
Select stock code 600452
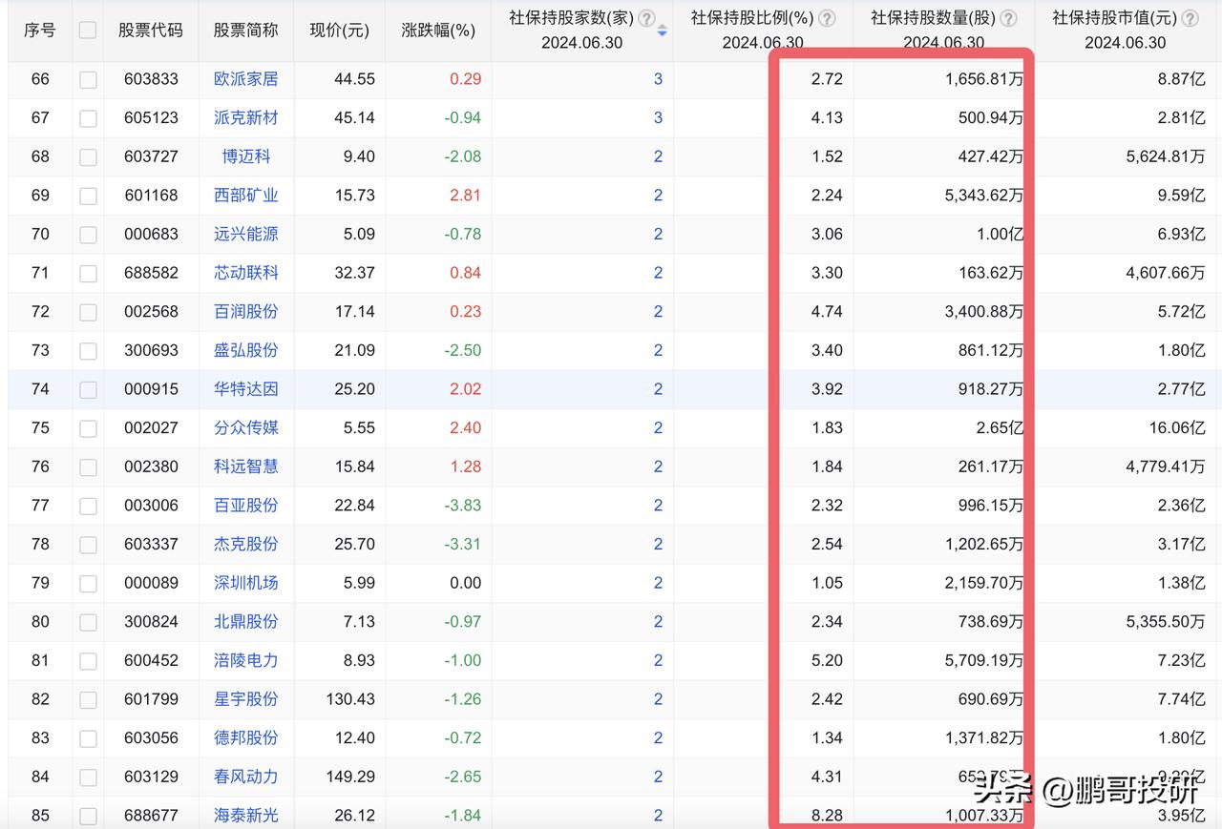[x=151, y=660]
